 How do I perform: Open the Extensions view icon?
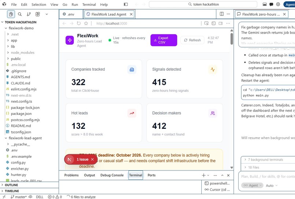click(38, 14)
